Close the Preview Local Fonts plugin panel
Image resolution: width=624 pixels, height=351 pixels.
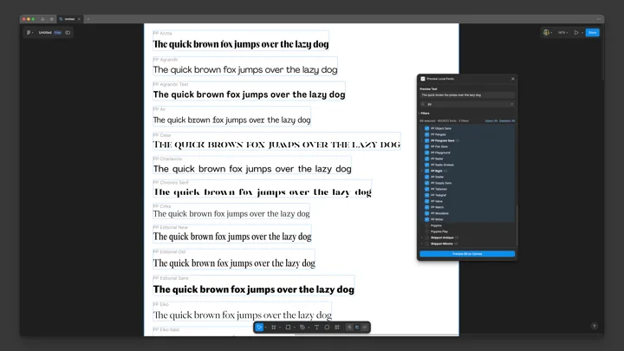pos(512,79)
